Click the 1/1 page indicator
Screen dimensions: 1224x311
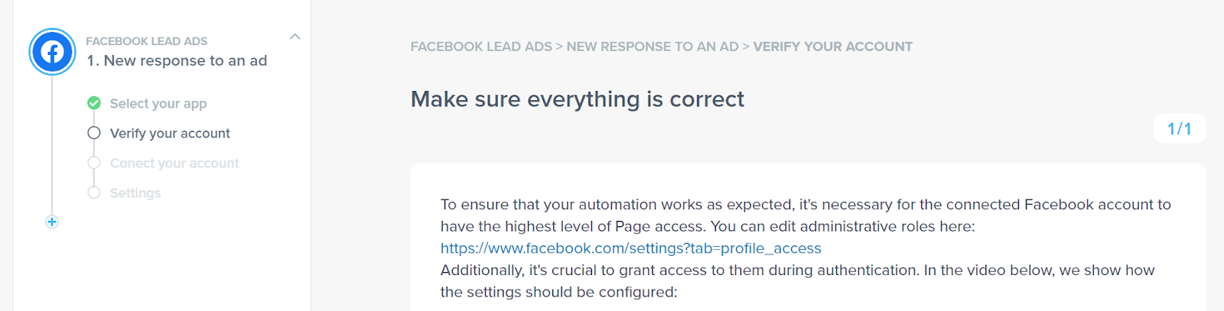[1179, 129]
